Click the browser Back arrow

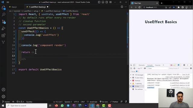(132, 7)
